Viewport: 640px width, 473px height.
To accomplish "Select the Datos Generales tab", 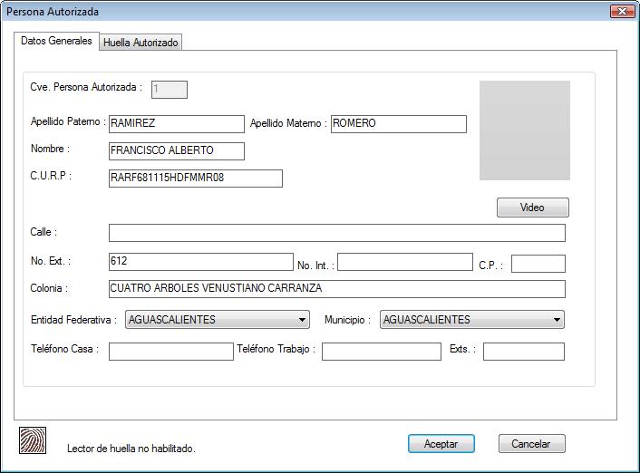I will coord(56,42).
